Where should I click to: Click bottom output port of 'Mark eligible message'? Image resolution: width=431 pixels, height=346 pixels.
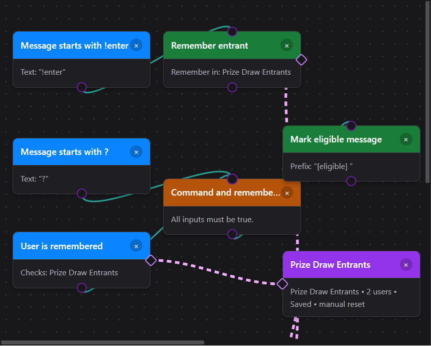click(351, 181)
